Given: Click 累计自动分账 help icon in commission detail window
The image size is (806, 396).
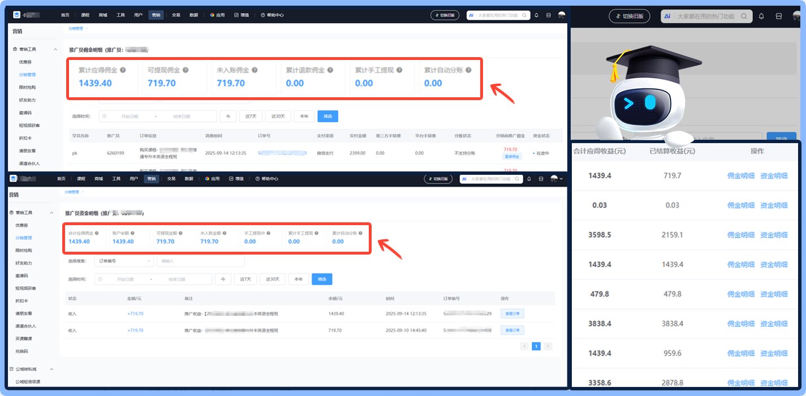Looking at the screenshot, I should pyautogui.click(x=468, y=70).
